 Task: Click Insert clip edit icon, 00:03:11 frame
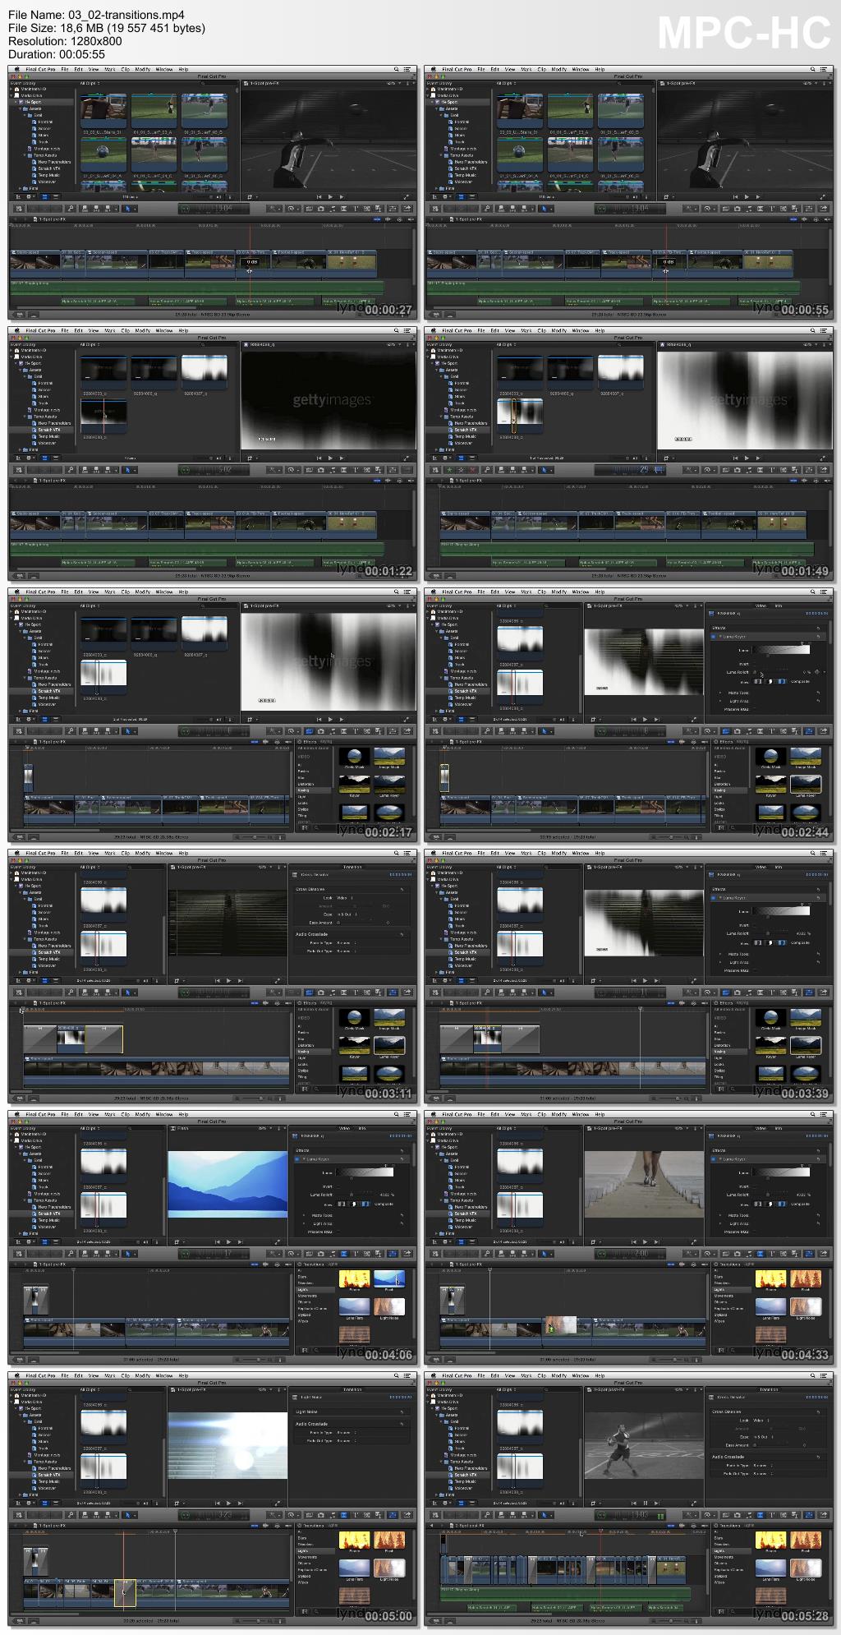[95, 993]
